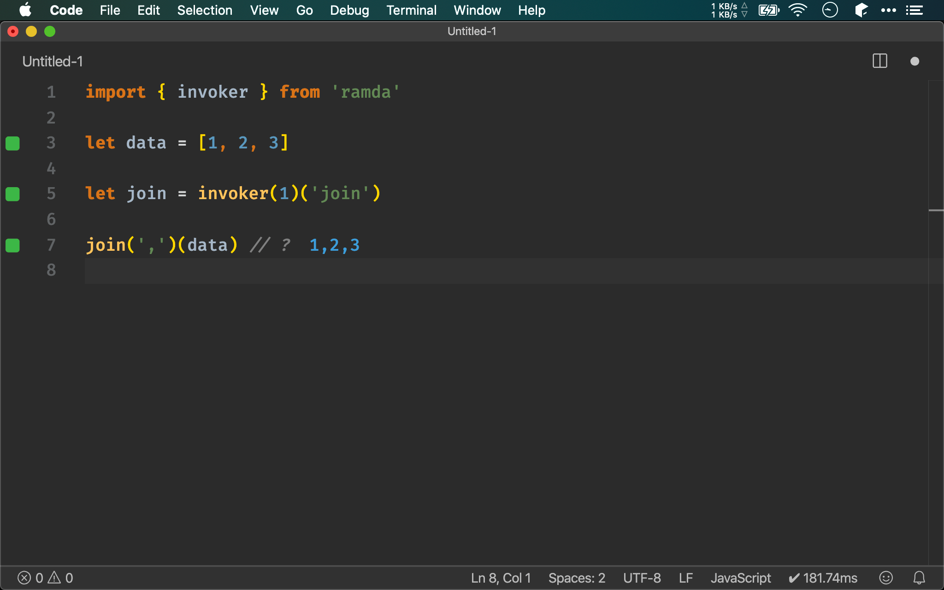Toggle the unsaved changes dot indicator
This screenshot has width=944, height=590.
[x=915, y=62]
